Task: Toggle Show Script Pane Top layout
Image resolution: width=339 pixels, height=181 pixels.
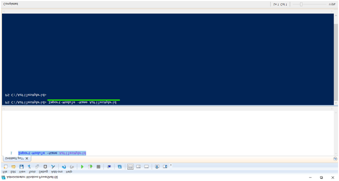Action: click(130, 167)
